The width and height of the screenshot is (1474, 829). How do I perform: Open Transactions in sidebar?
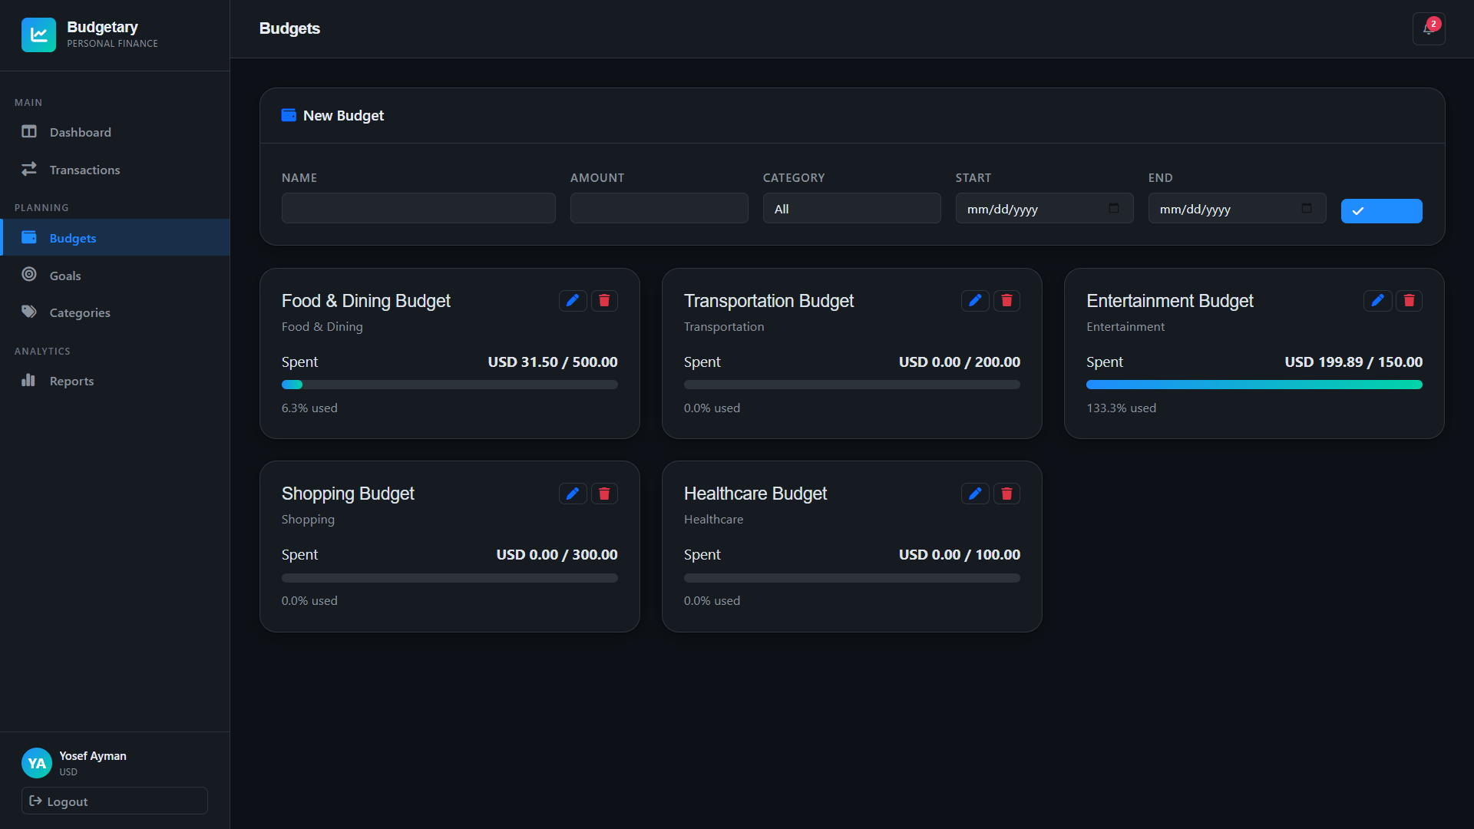115,170
